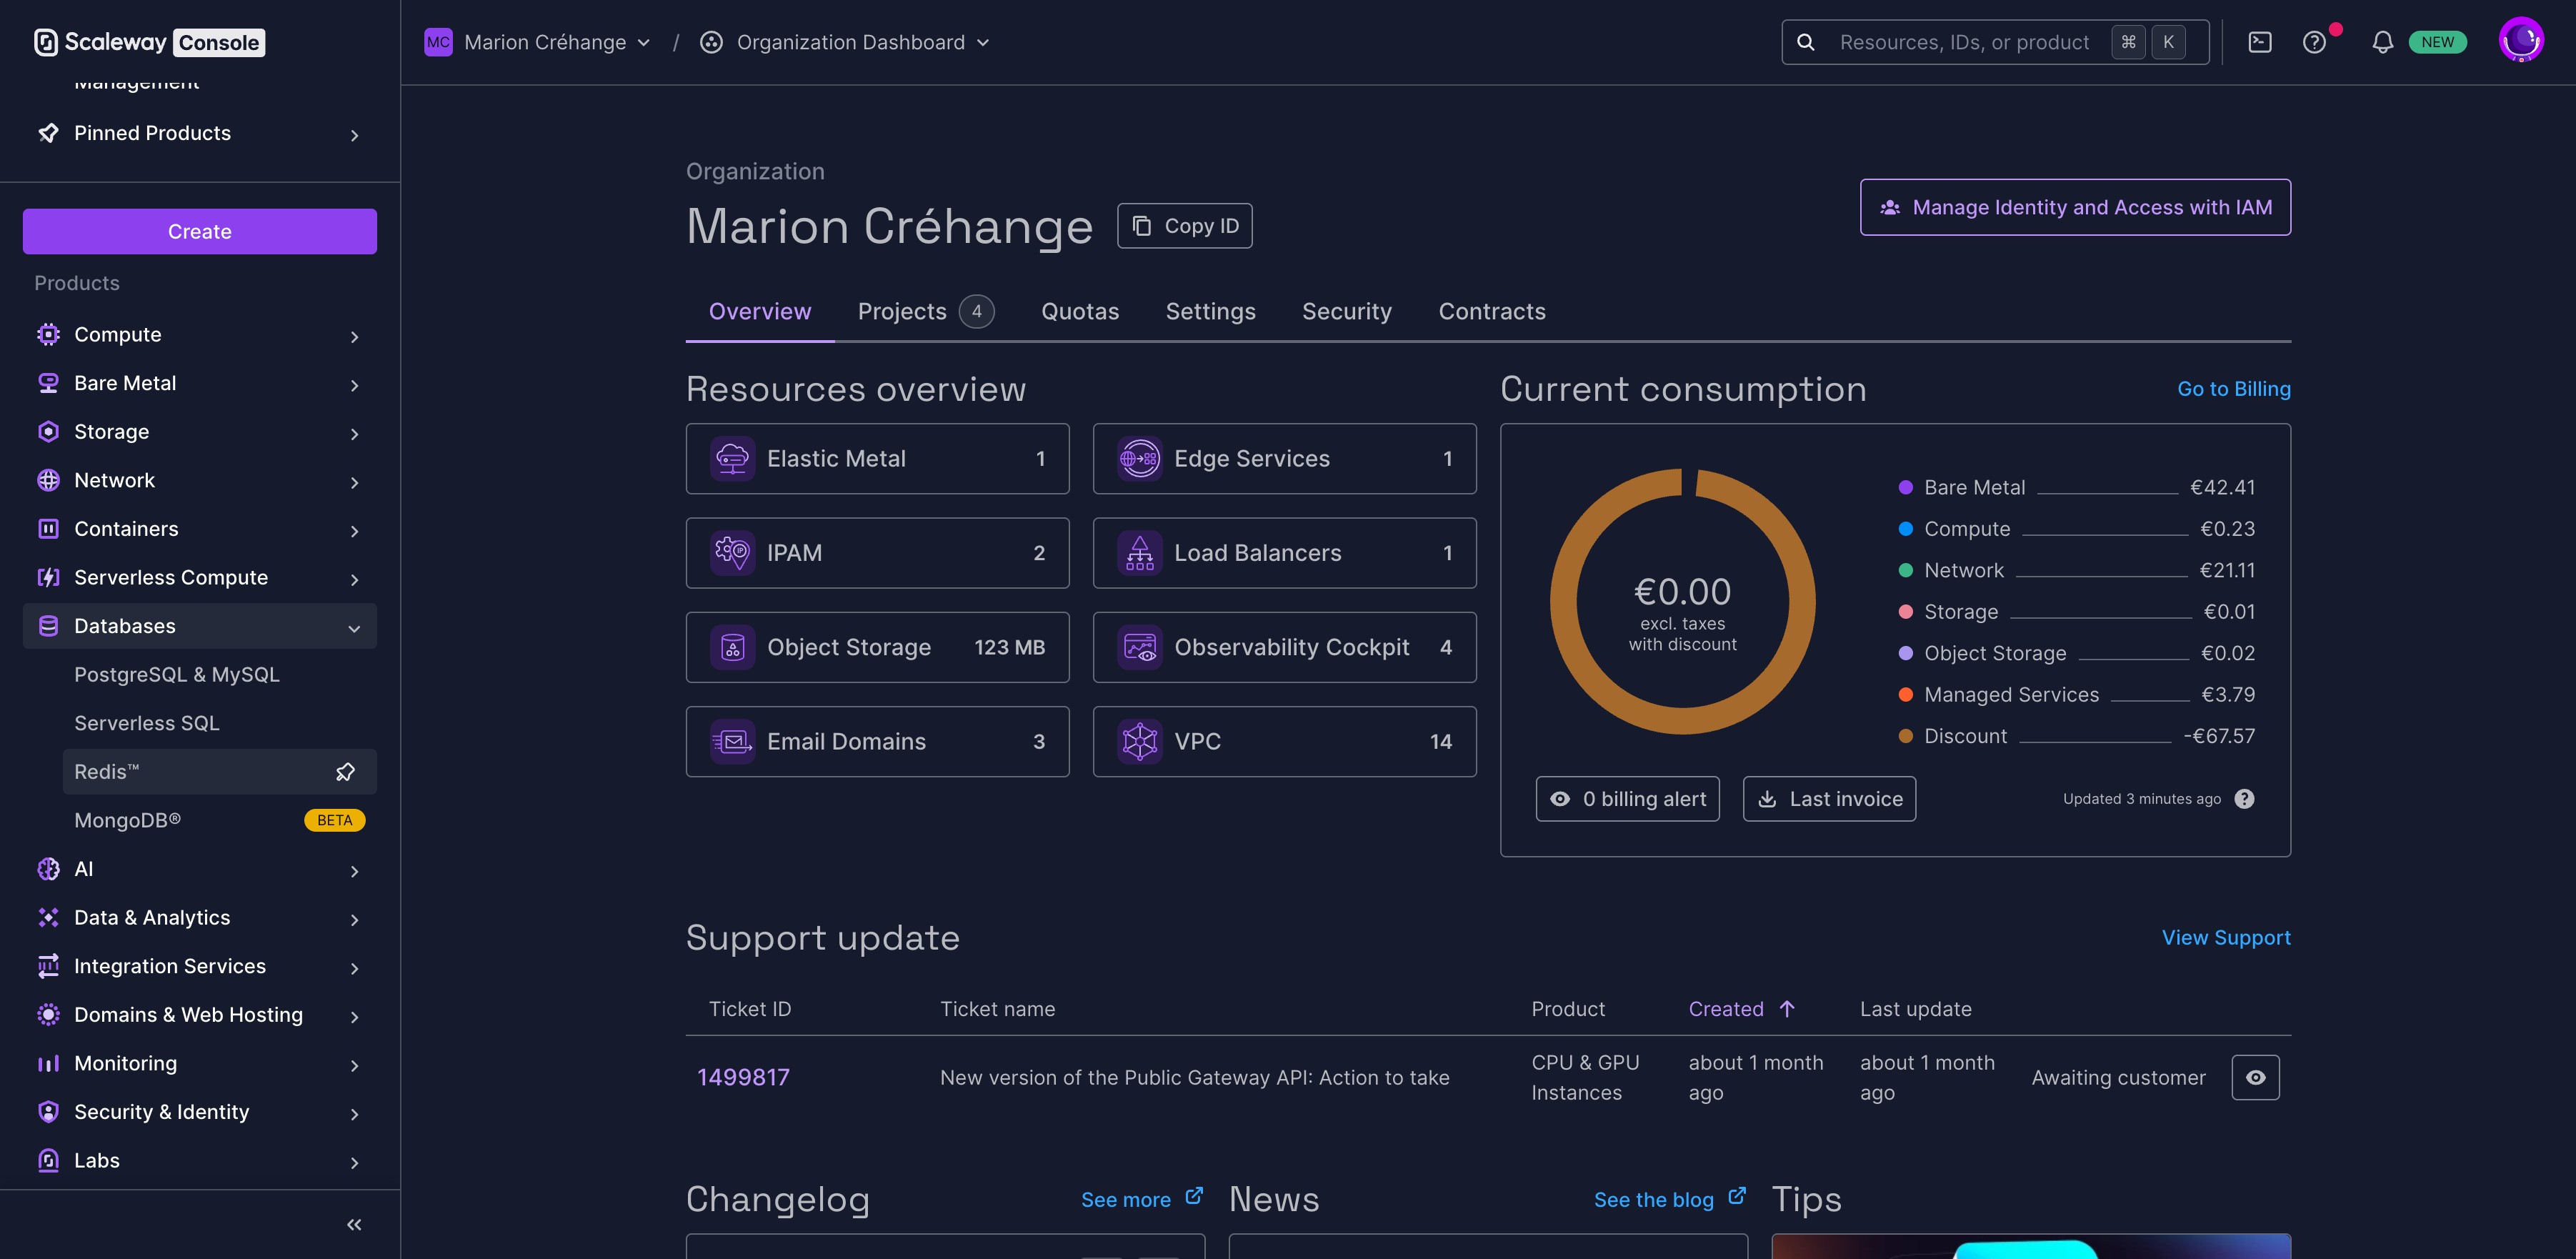Viewport: 2576px width, 1259px height.
Task: Click the Monitoring bars icon
Action: (48, 1063)
